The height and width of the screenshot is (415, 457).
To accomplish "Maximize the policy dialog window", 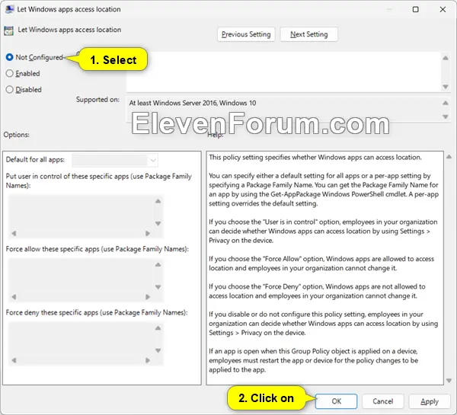I will [416, 9].
